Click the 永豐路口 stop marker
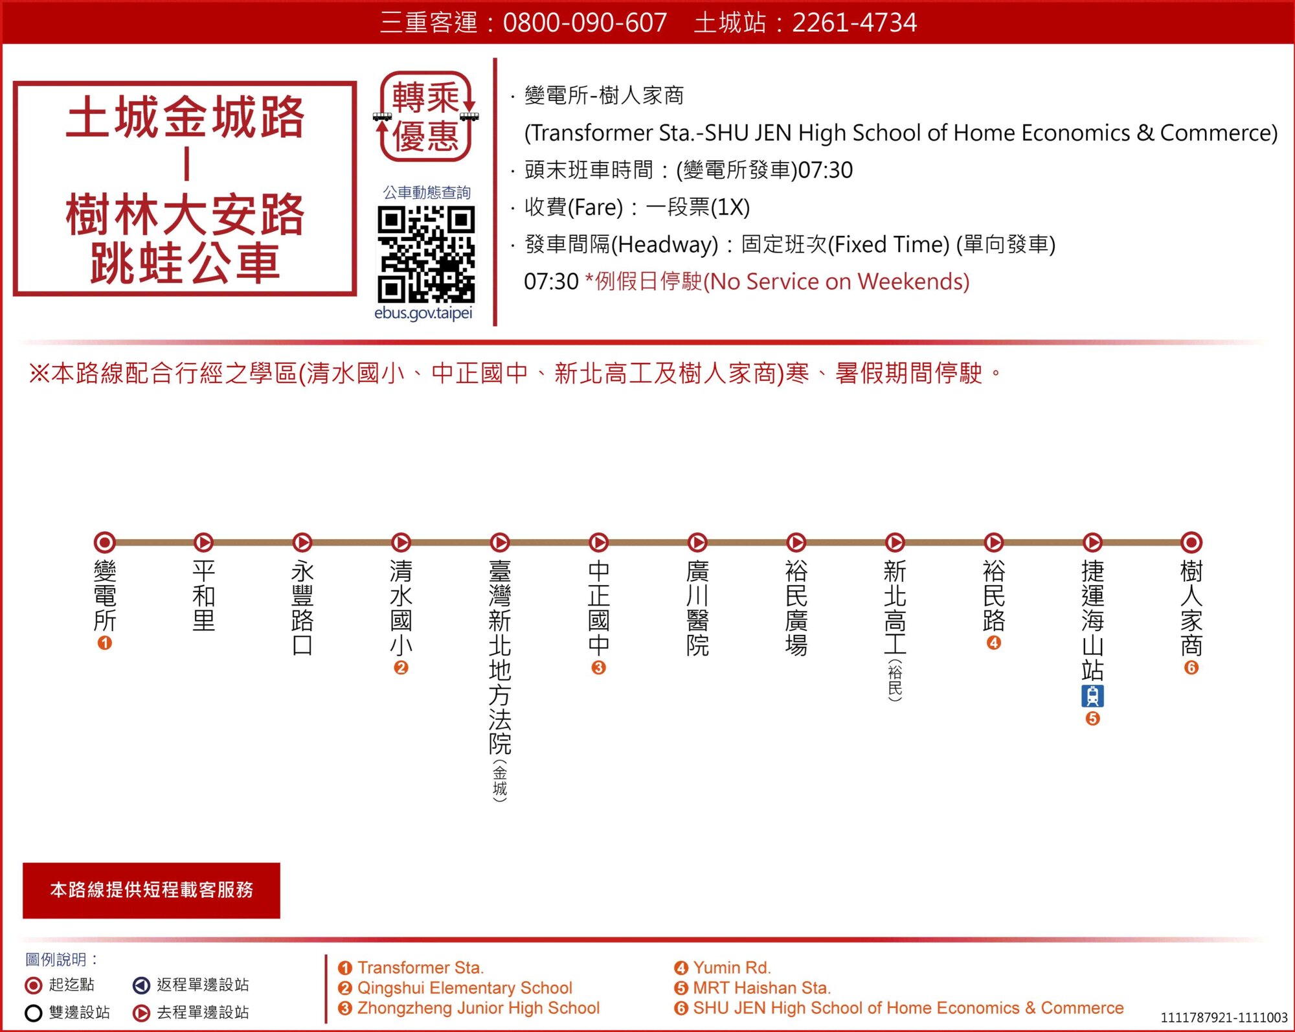 302,542
